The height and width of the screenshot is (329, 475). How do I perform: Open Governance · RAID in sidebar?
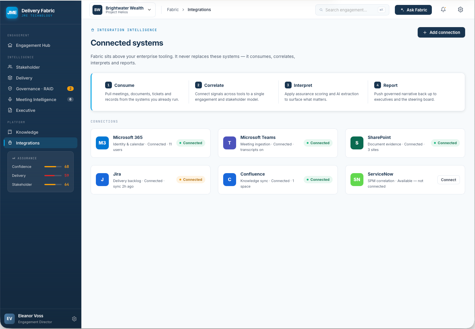tap(41, 89)
